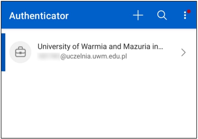Tap the briefcase work account icon
The height and width of the screenshot is (139, 198).
click(20, 52)
